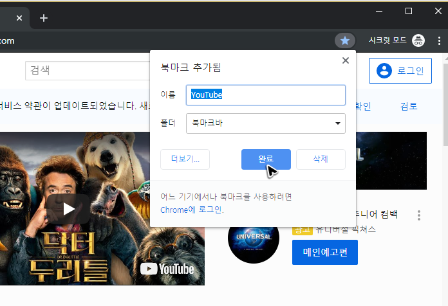Screen dimensions: 448x306
Task: Minimize the Chrome window
Action: [379, 11]
